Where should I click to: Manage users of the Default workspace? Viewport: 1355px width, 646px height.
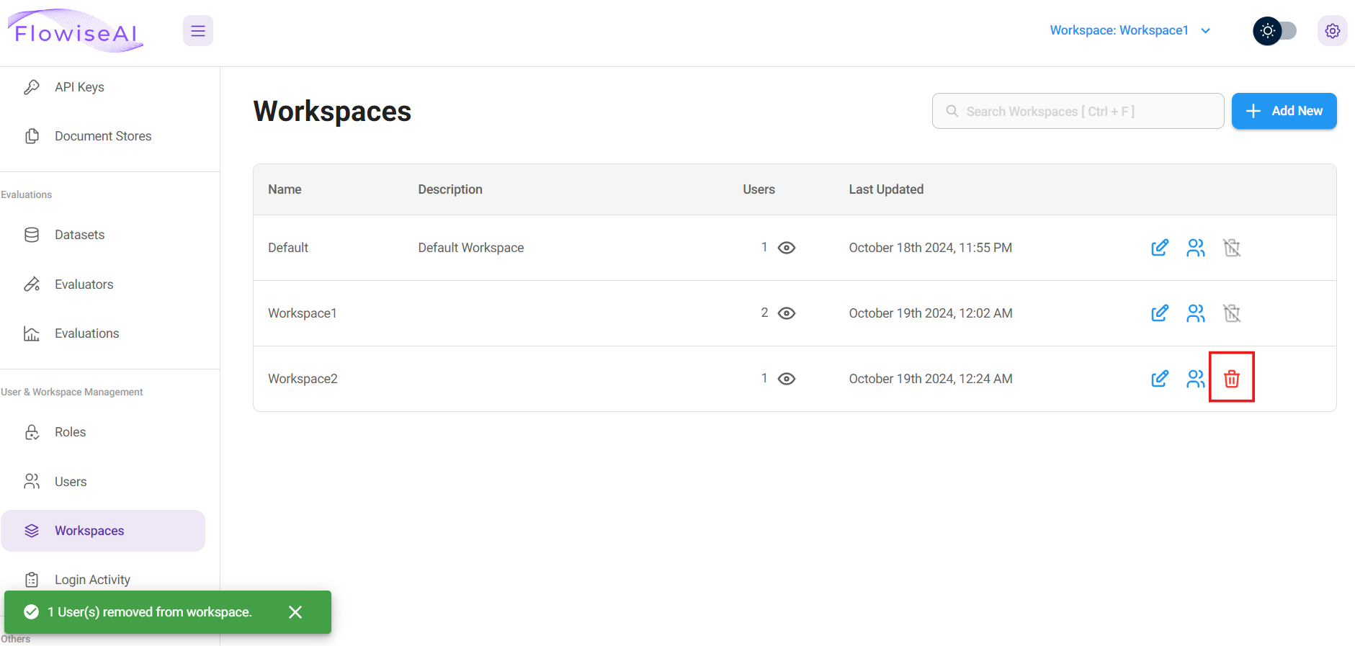click(1195, 248)
